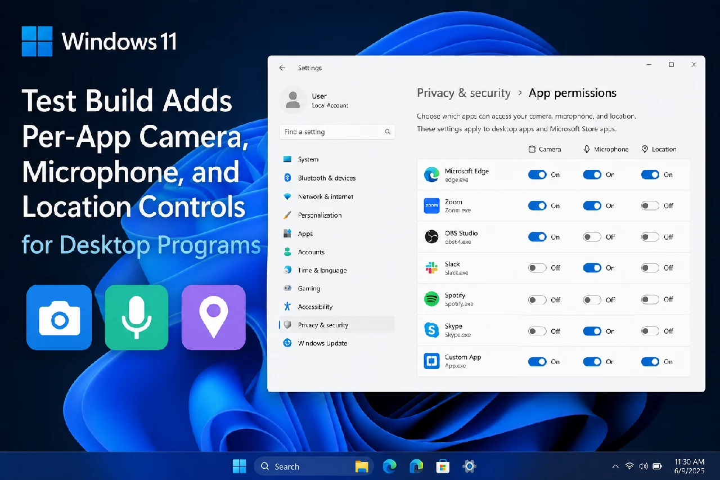Screen dimensions: 720x480
Task: Select Privacy & security in the sidebar
Action: coord(337,325)
